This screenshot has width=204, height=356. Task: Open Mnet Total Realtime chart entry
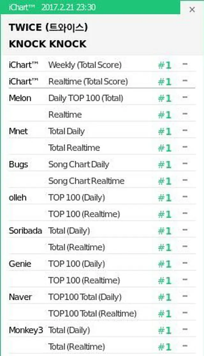click(102, 148)
